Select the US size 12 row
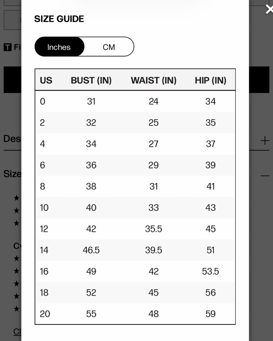 pos(135,229)
